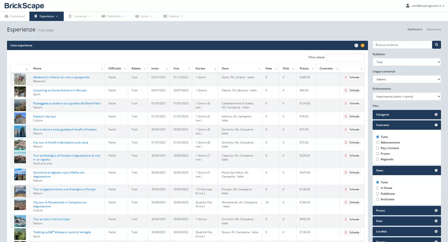Click the gears icon beside Sistema
The image size is (448, 242).
point(165,16)
